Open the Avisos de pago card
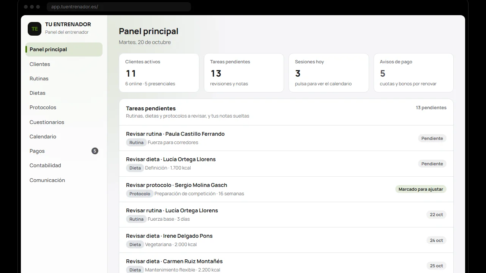The width and height of the screenshot is (486, 273). 413,73
